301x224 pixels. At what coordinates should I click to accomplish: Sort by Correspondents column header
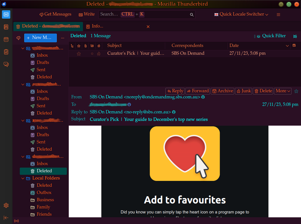[x=187, y=45]
